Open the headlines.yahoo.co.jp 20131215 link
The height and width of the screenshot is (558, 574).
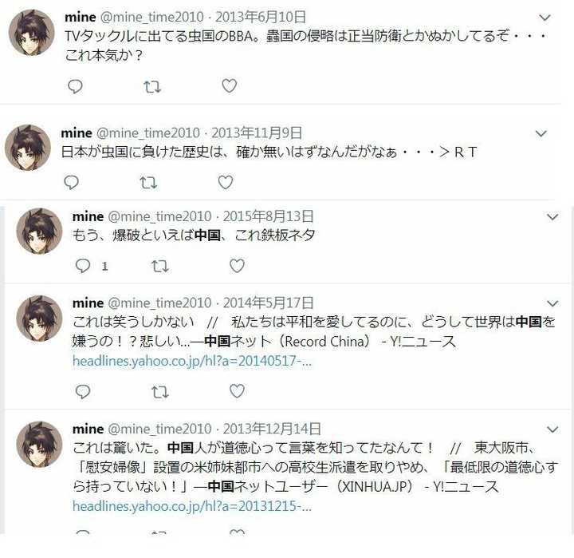click(192, 506)
